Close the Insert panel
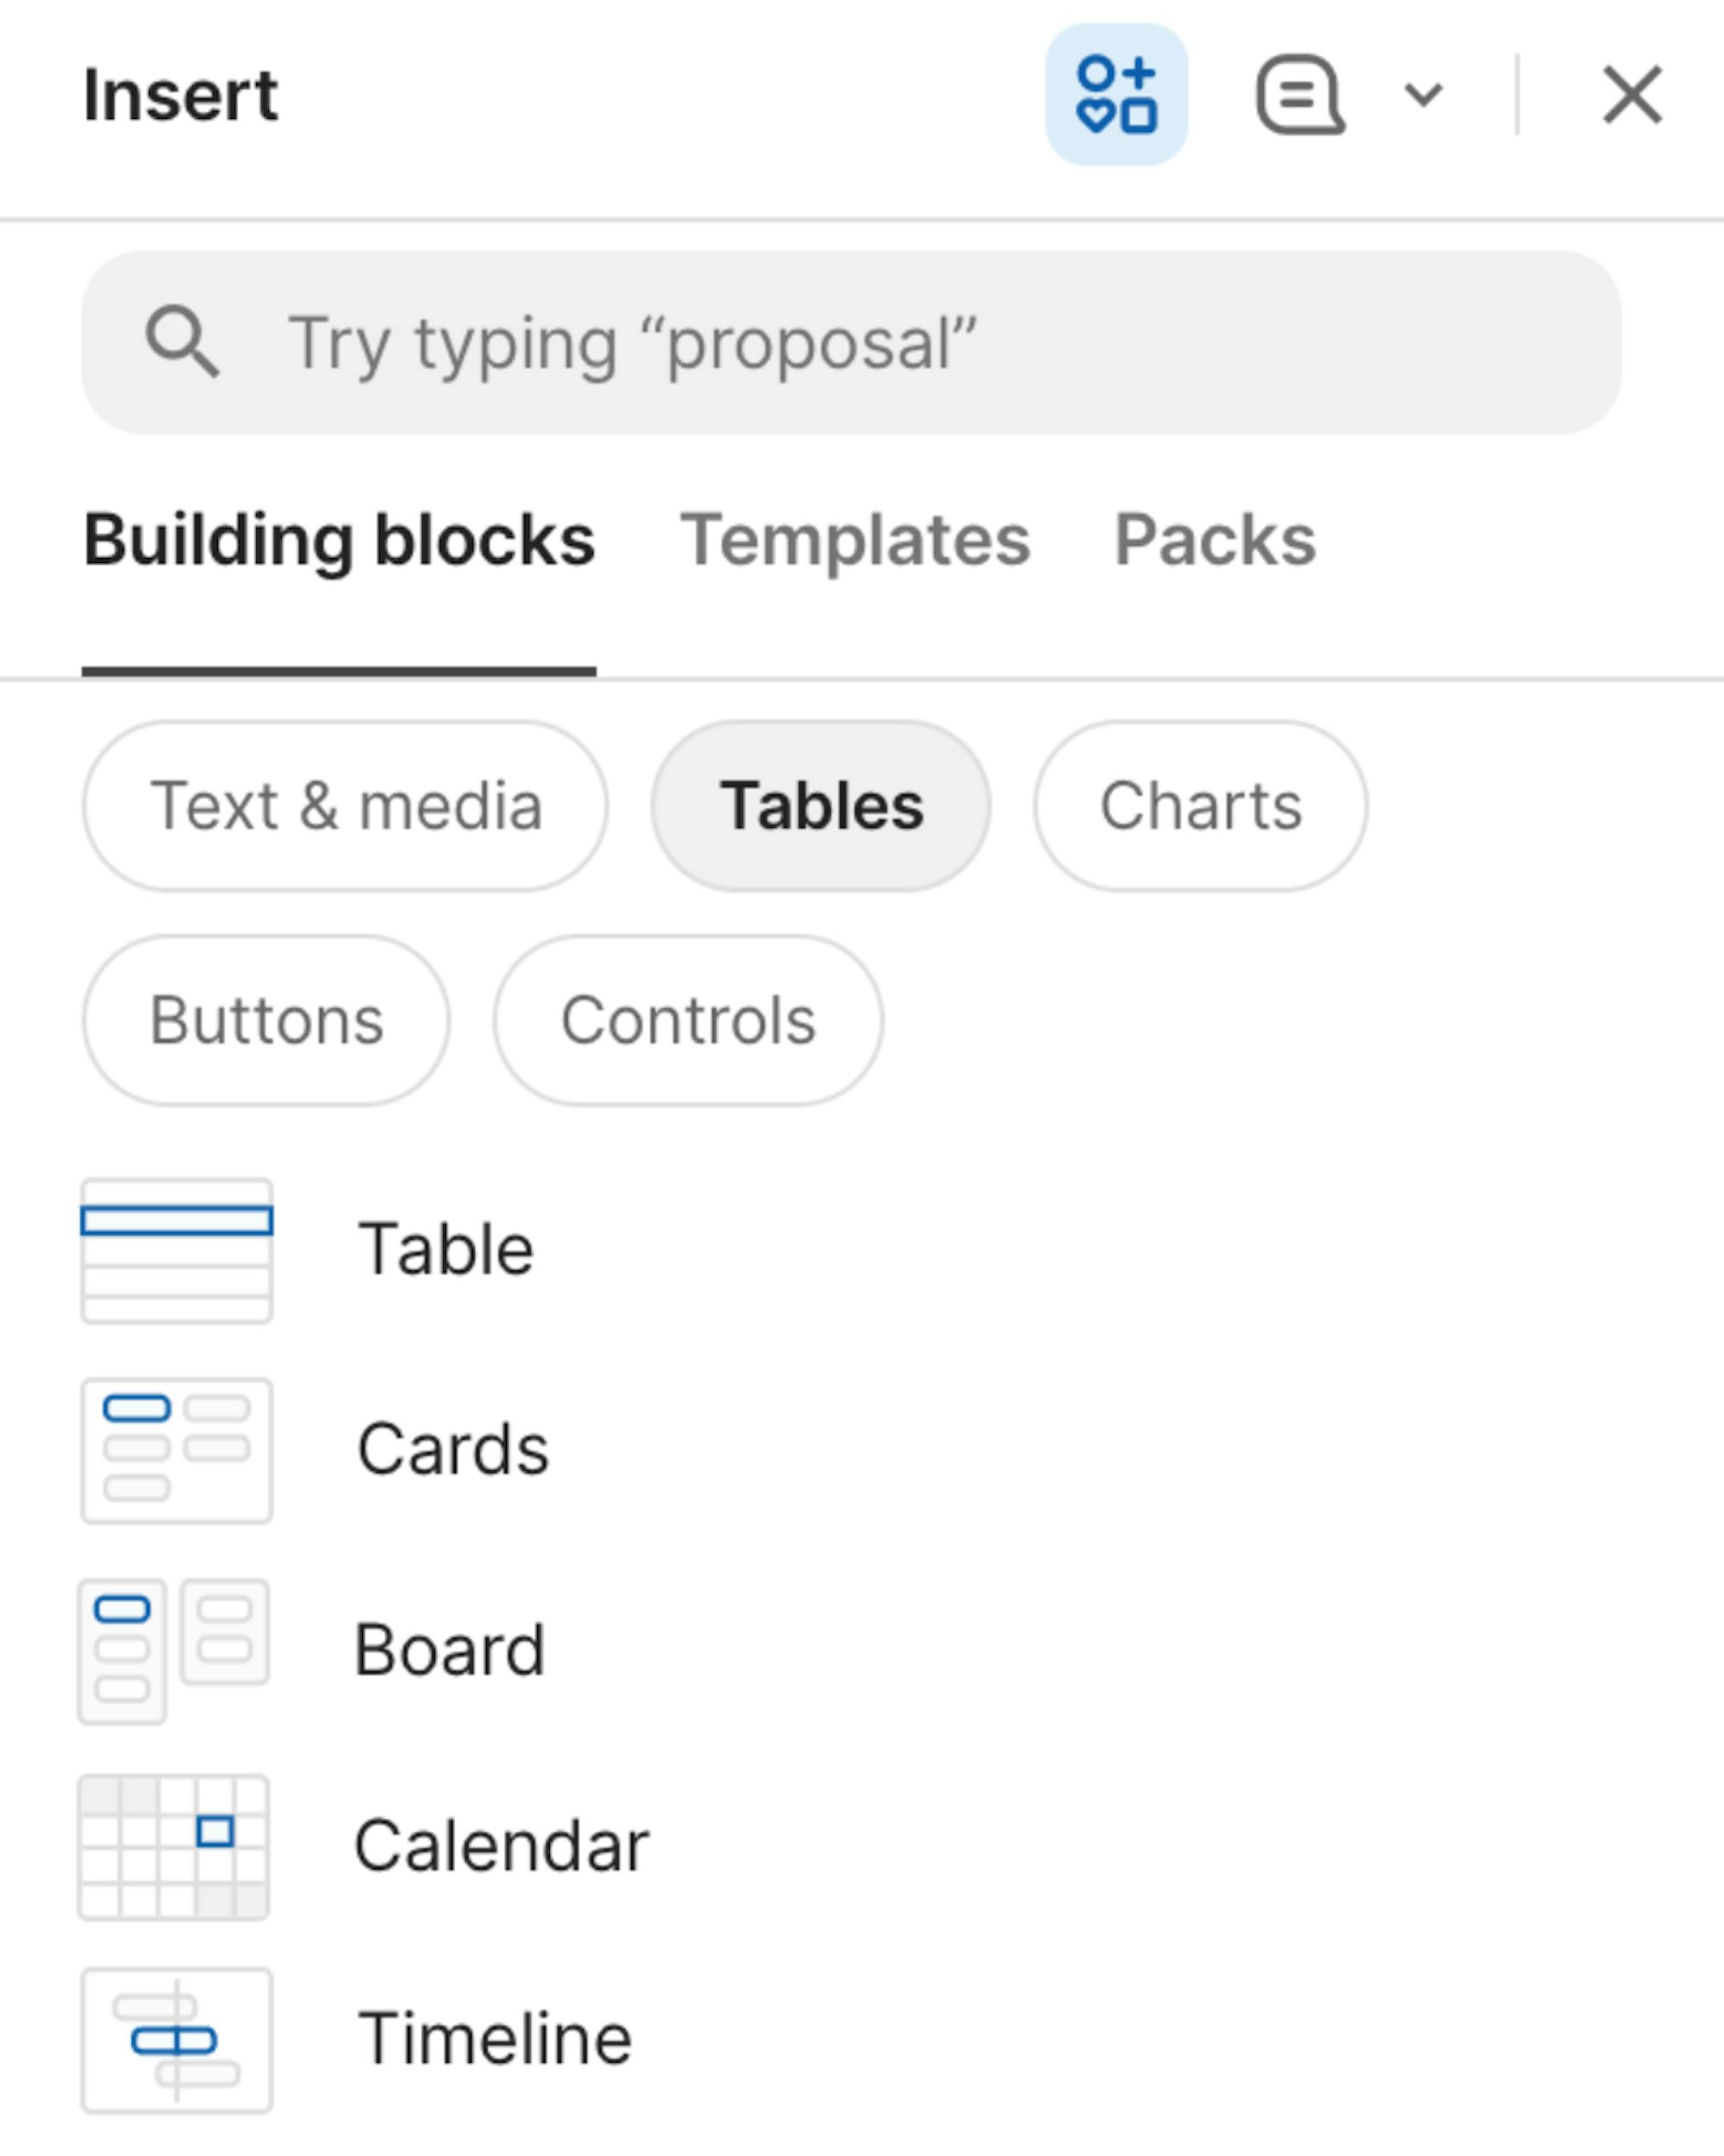This screenshot has height=2156, width=1724. (x=1632, y=95)
